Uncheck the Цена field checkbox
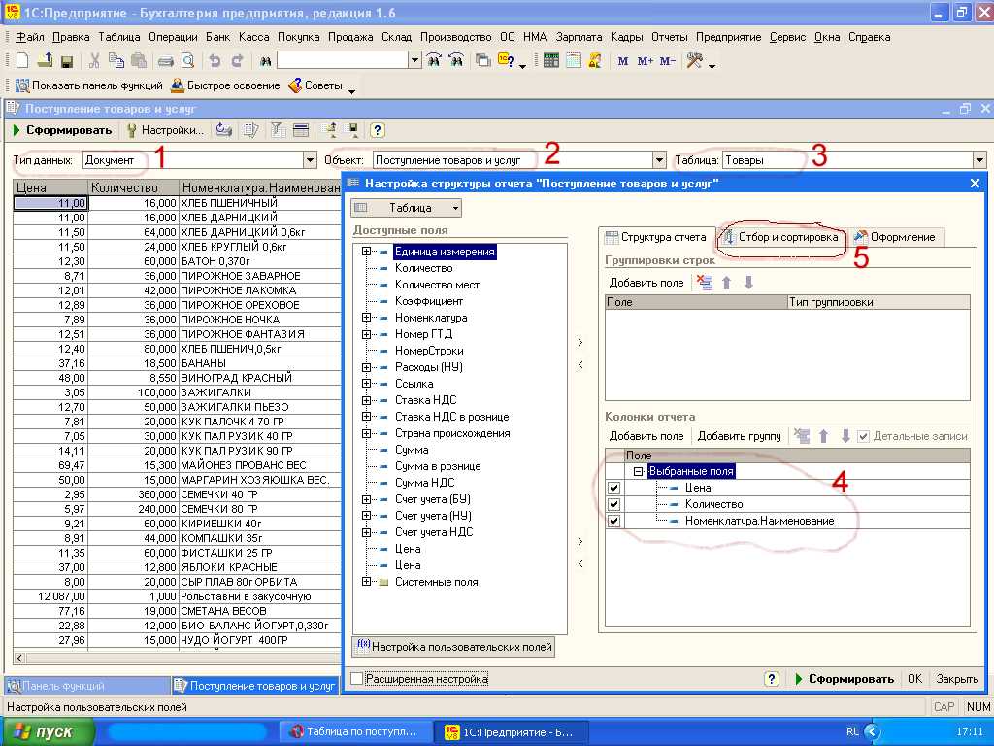 point(613,488)
